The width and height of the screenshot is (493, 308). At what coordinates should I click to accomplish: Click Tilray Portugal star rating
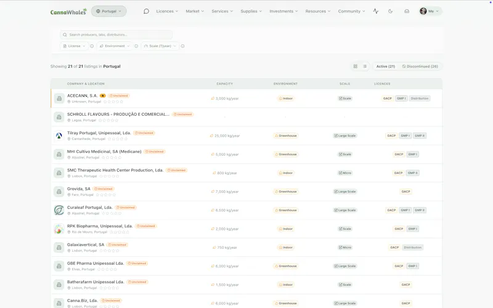point(118,139)
